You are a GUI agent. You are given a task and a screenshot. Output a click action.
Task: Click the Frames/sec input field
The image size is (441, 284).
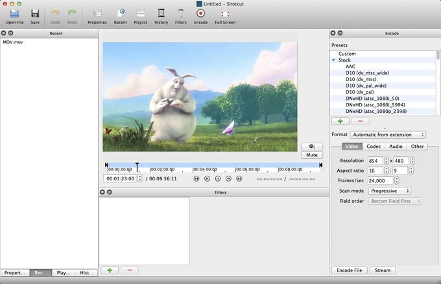(380, 180)
